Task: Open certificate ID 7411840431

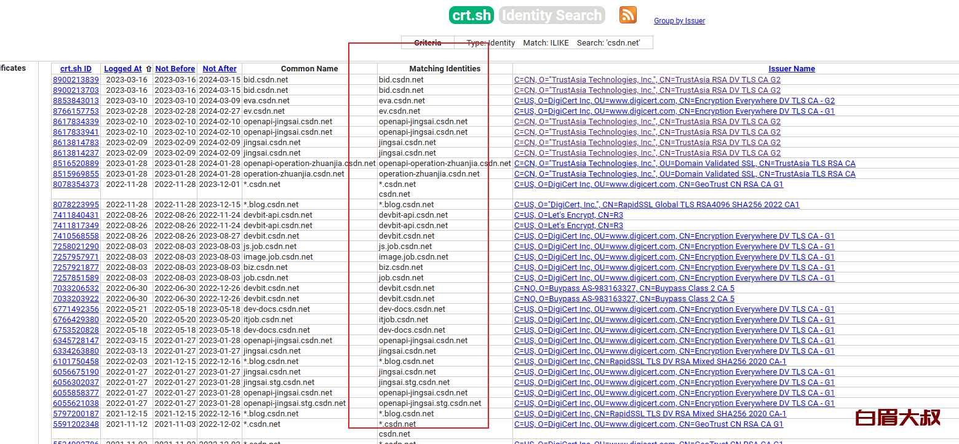Action: [76, 215]
